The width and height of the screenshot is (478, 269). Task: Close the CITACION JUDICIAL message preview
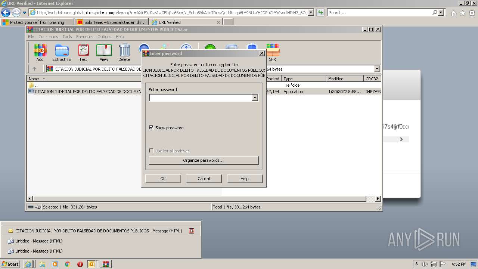pyautogui.click(x=192, y=231)
